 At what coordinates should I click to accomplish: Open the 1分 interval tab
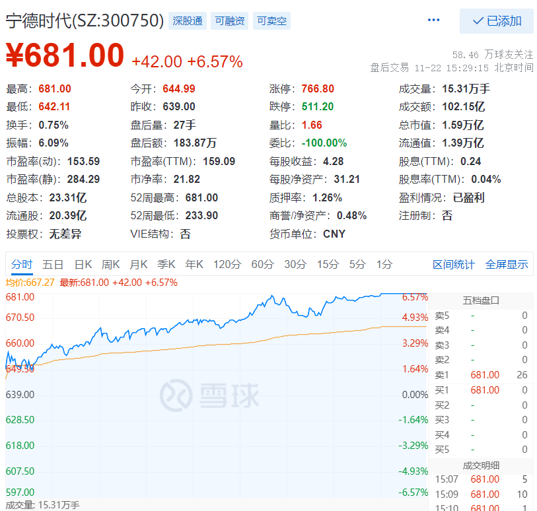pyautogui.click(x=384, y=265)
